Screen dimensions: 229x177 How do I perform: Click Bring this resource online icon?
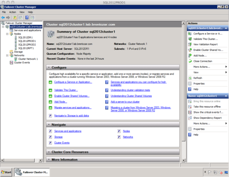coord(190,101)
